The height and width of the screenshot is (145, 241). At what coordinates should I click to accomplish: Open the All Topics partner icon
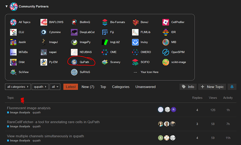tap(13, 22)
